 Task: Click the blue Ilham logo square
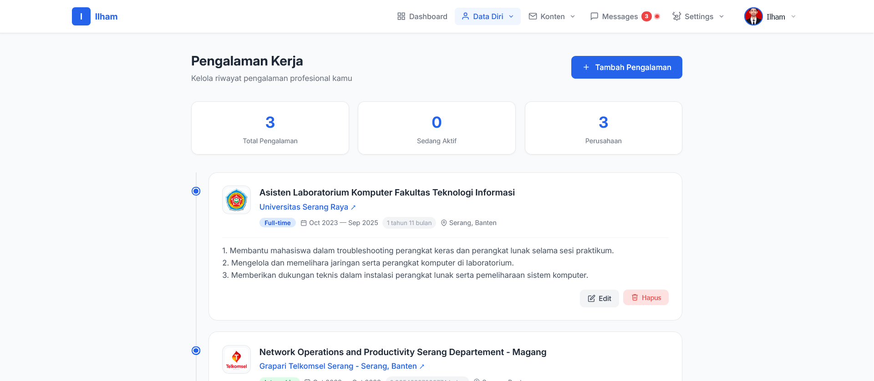click(81, 16)
